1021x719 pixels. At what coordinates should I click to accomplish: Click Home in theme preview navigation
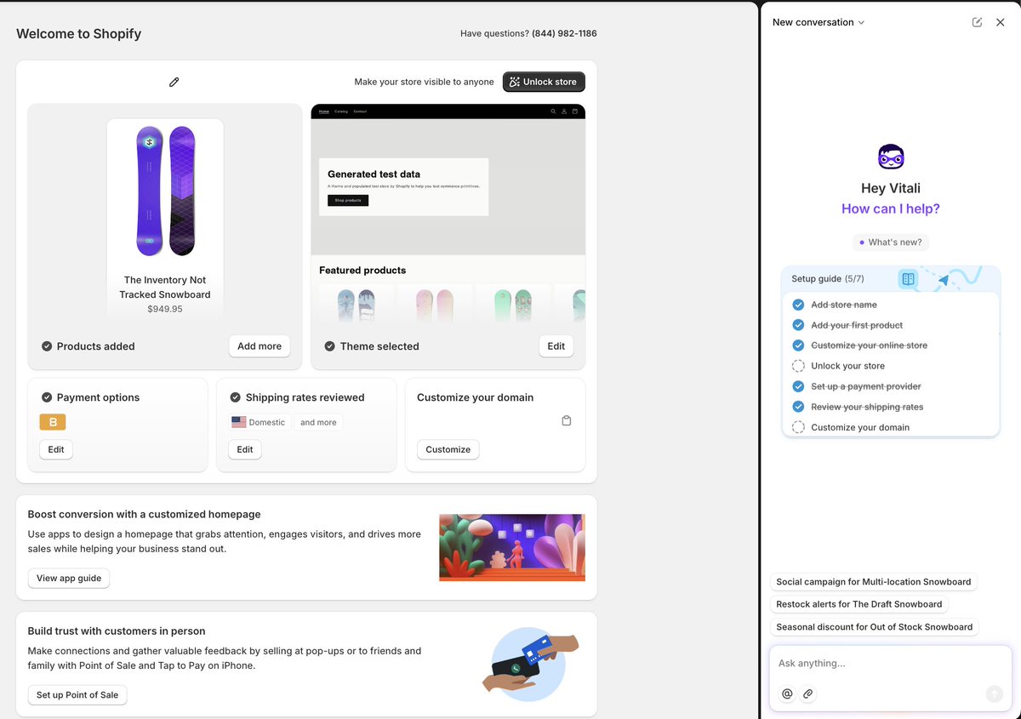click(324, 111)
